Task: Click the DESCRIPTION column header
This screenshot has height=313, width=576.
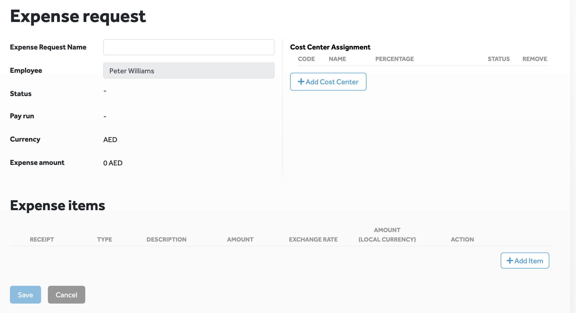Action: tap(166, 239)
